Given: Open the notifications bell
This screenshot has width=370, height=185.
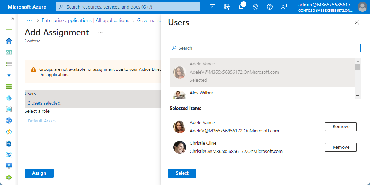Looking at the screenshot, I should [241, 7].
